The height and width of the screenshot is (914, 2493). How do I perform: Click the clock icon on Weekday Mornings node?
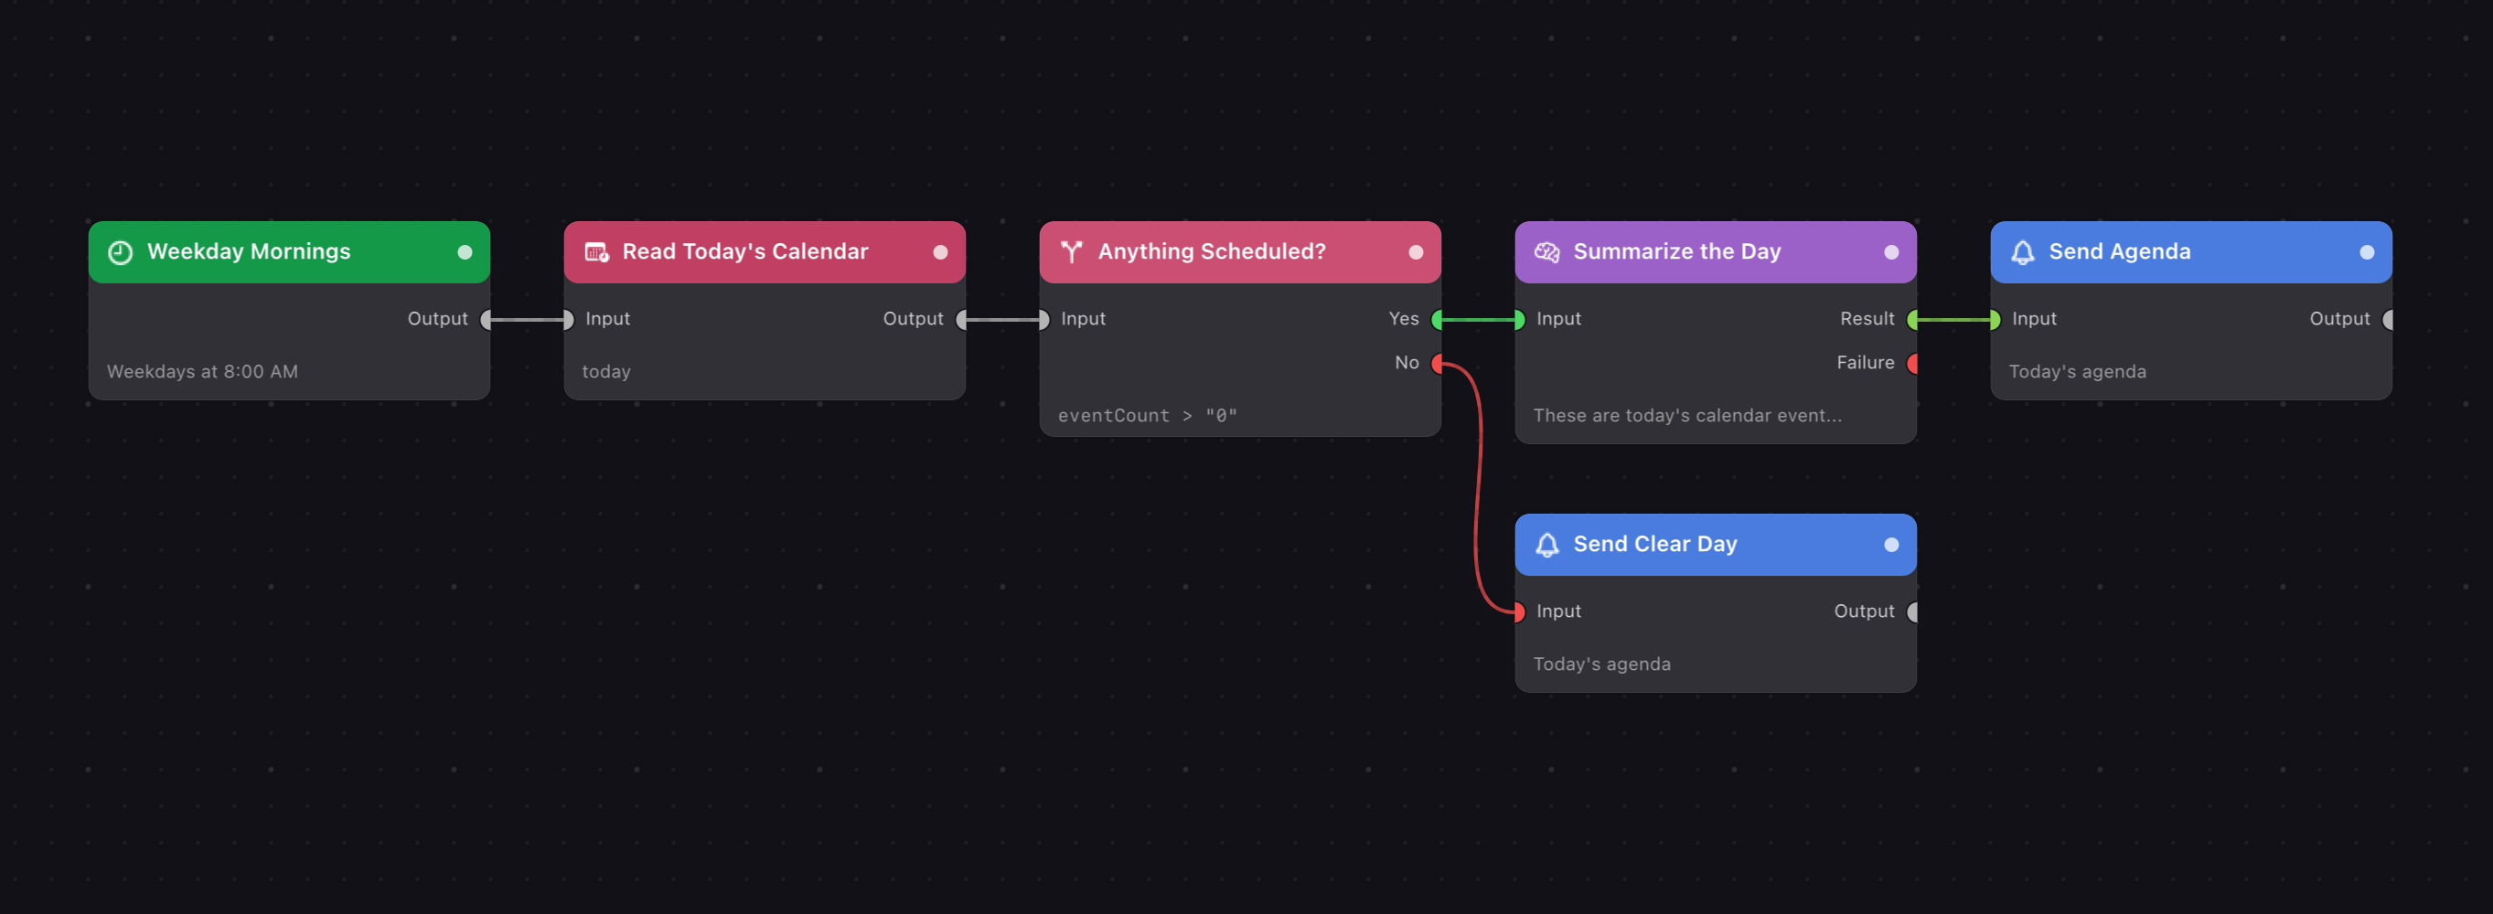(x=120, y=252)
